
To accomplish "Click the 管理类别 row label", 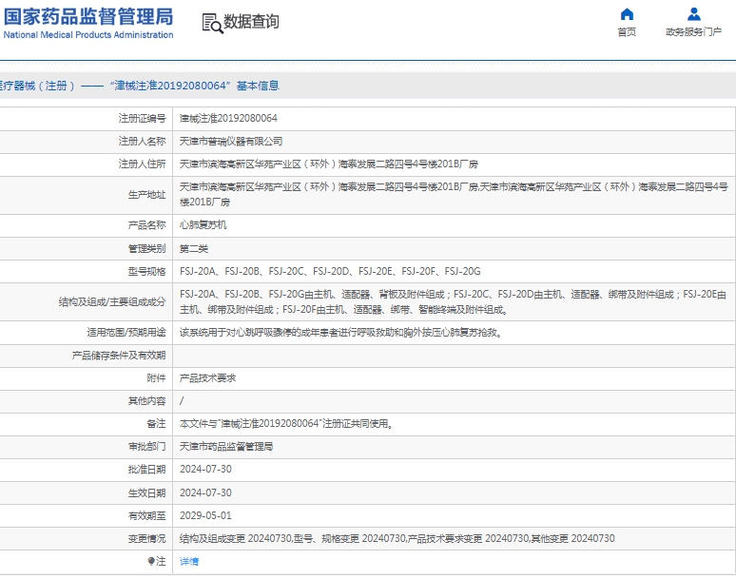I will point(147,249).
